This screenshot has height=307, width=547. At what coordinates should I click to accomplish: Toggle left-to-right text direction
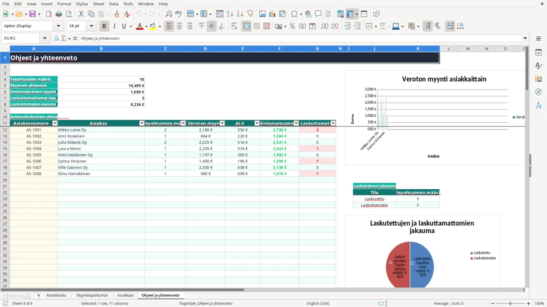point(428,26)
